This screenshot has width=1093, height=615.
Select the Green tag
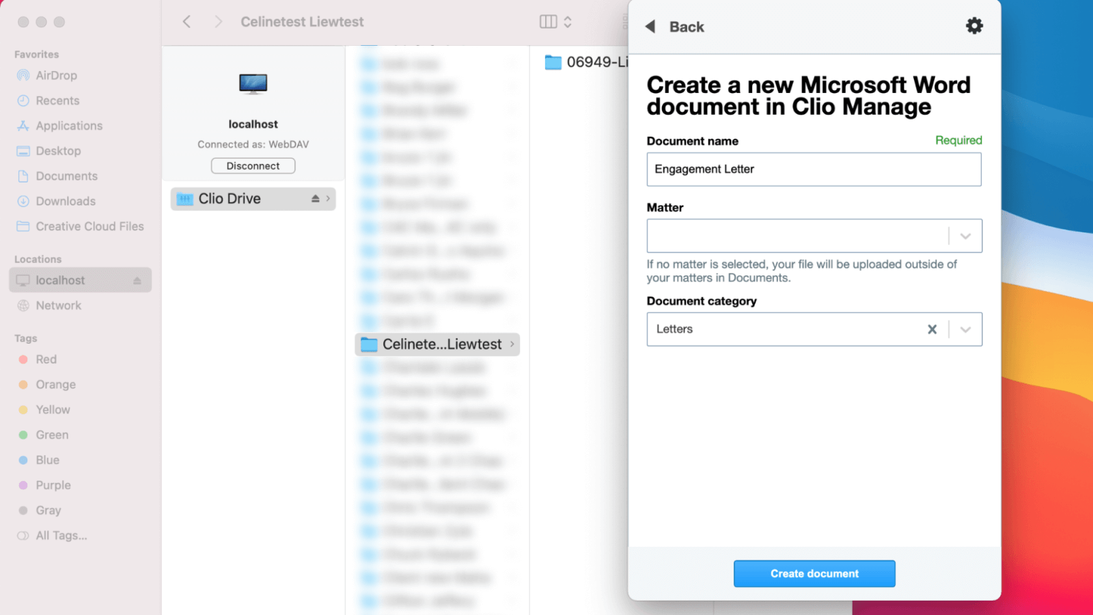point(52,435)
